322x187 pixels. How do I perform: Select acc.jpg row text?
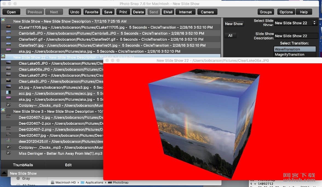61,93
